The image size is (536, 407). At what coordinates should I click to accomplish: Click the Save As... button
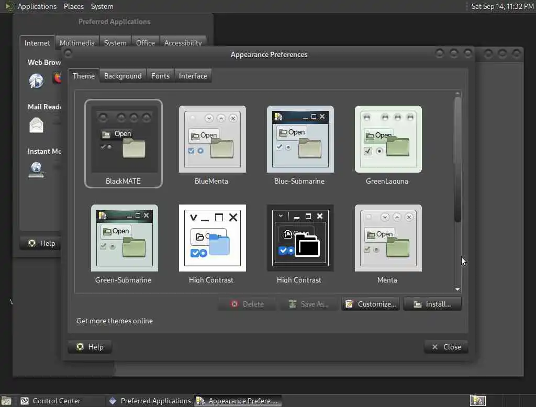coord(309,304)
